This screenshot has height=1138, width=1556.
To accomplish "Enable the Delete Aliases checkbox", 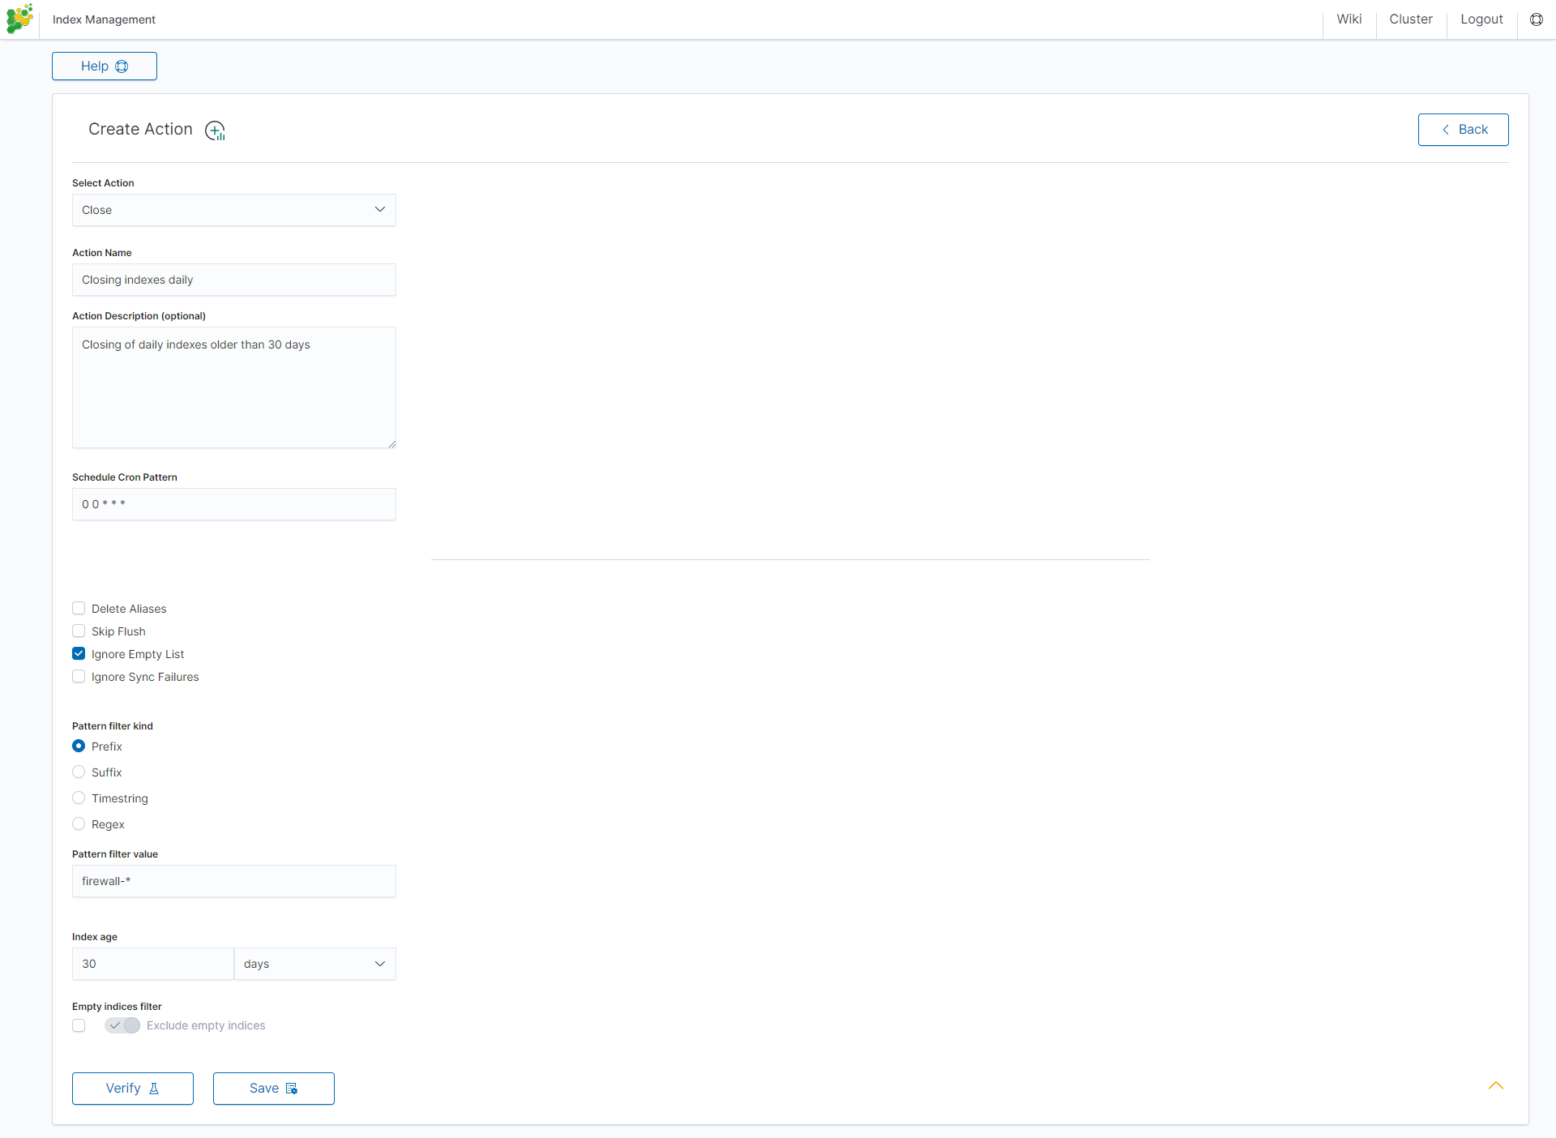I will tap(79, 609).
